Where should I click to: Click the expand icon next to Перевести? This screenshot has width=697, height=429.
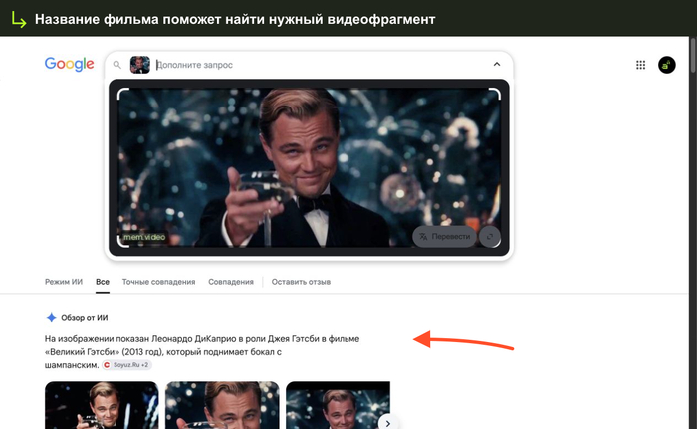[490, 237]
